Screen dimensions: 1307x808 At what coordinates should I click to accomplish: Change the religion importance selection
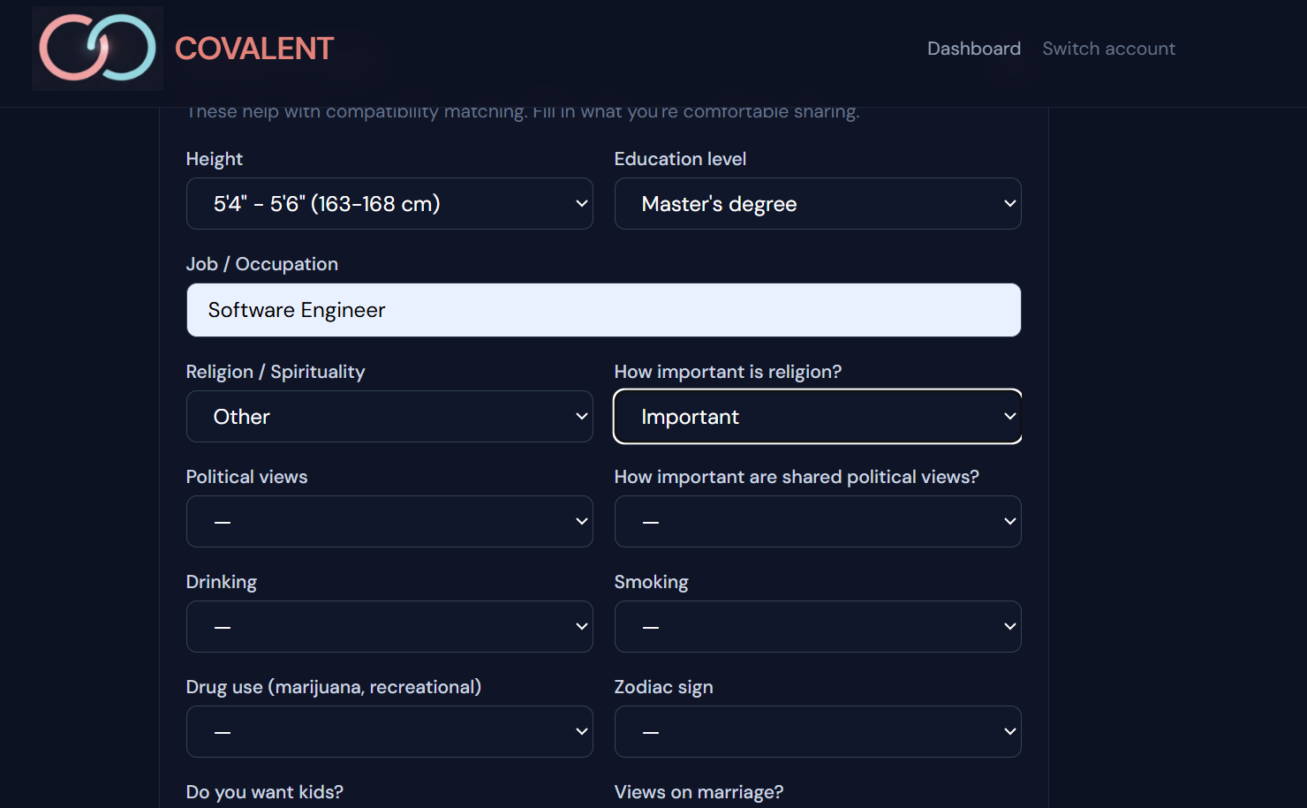817,417
